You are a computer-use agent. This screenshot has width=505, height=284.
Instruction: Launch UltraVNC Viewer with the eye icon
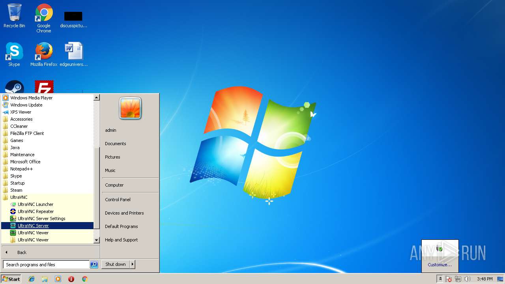(47, 233)
